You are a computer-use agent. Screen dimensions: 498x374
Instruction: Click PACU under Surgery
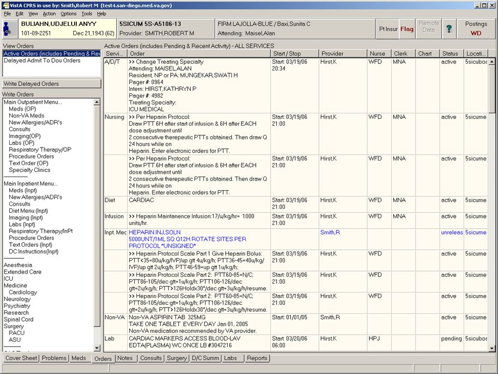point(17,332)
